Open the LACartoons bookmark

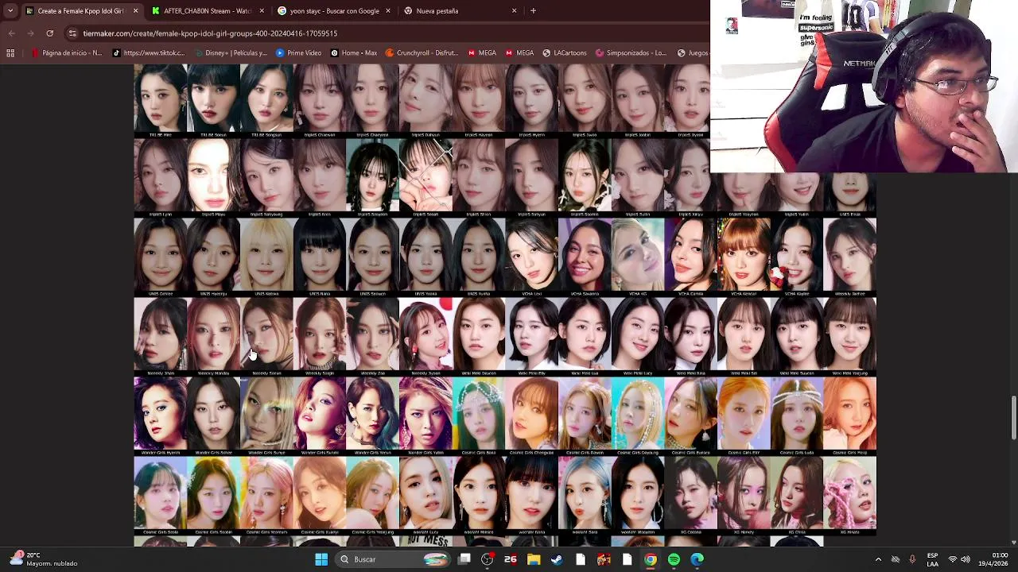[x=565, y=53]
